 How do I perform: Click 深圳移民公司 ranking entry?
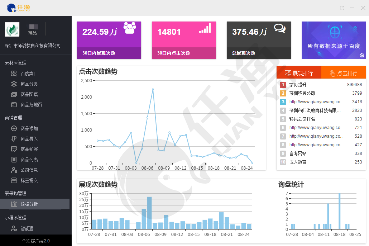tap(302, 93)
